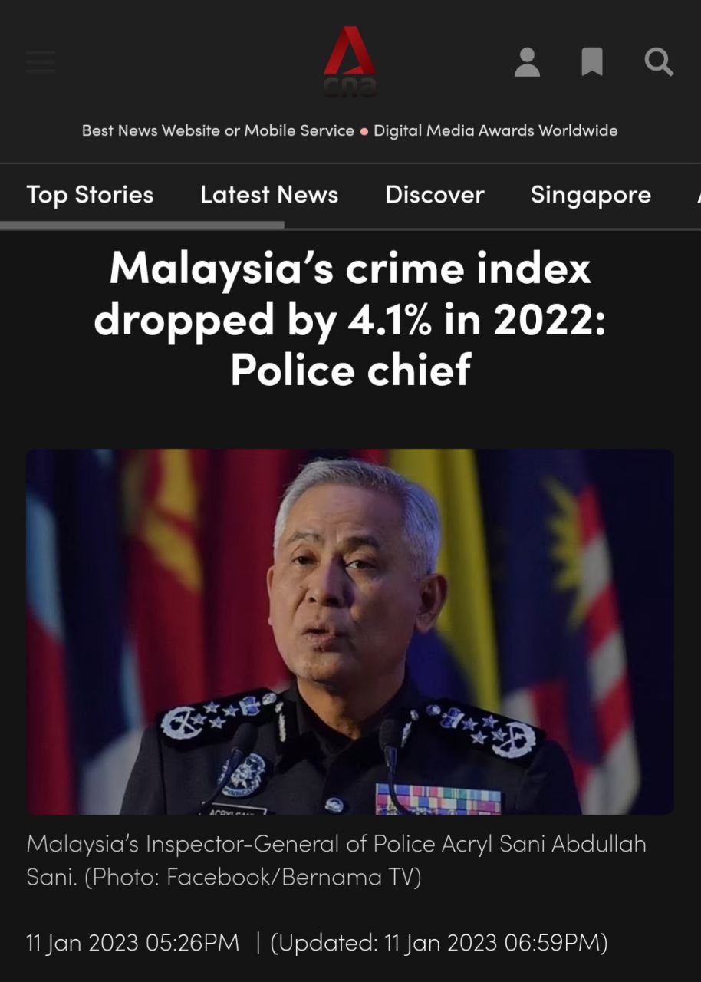Viewport: 701px width, 982px height.
Task: Open the hamburger navigation menu
Action: click(x=41, y=61)
